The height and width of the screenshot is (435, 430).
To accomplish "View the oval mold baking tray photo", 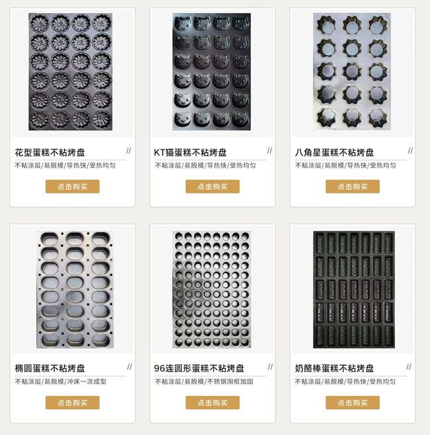I will [75, 290].
